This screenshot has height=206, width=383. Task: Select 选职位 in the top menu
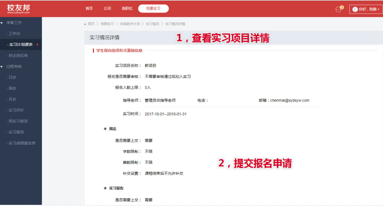pos(127,8)
